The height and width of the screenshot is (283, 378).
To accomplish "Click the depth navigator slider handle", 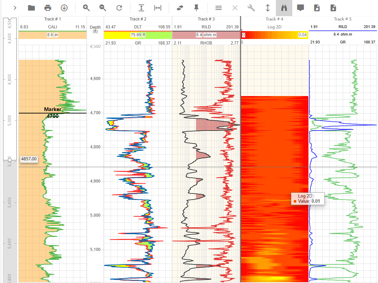I will click(10, 160).
